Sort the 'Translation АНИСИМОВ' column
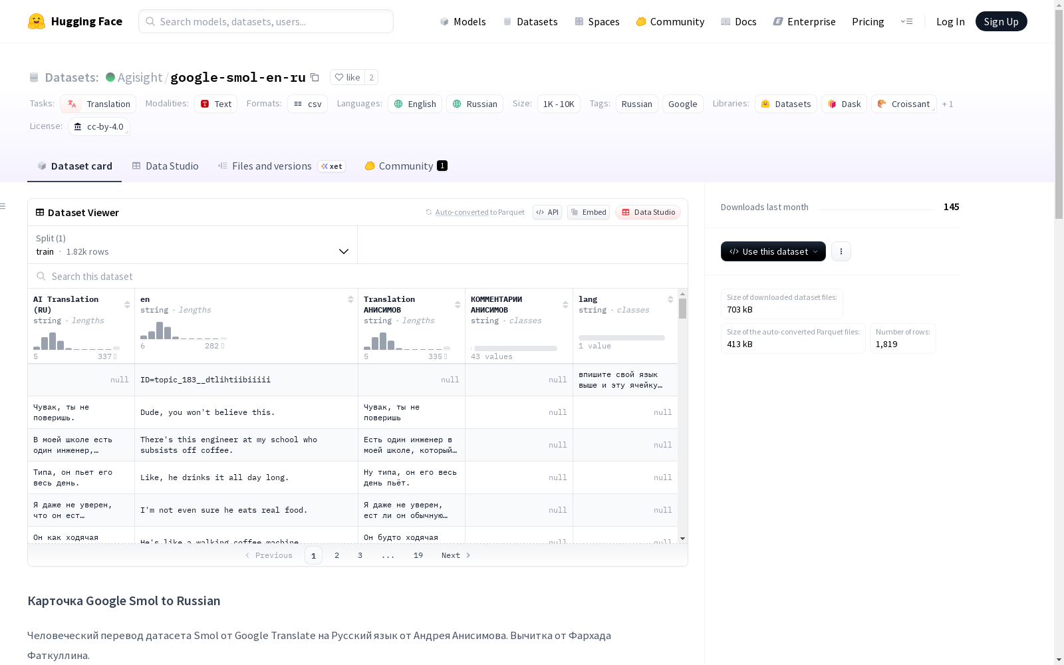The height and width of the screenshot is (665, 1064). [x=458, y=305]
